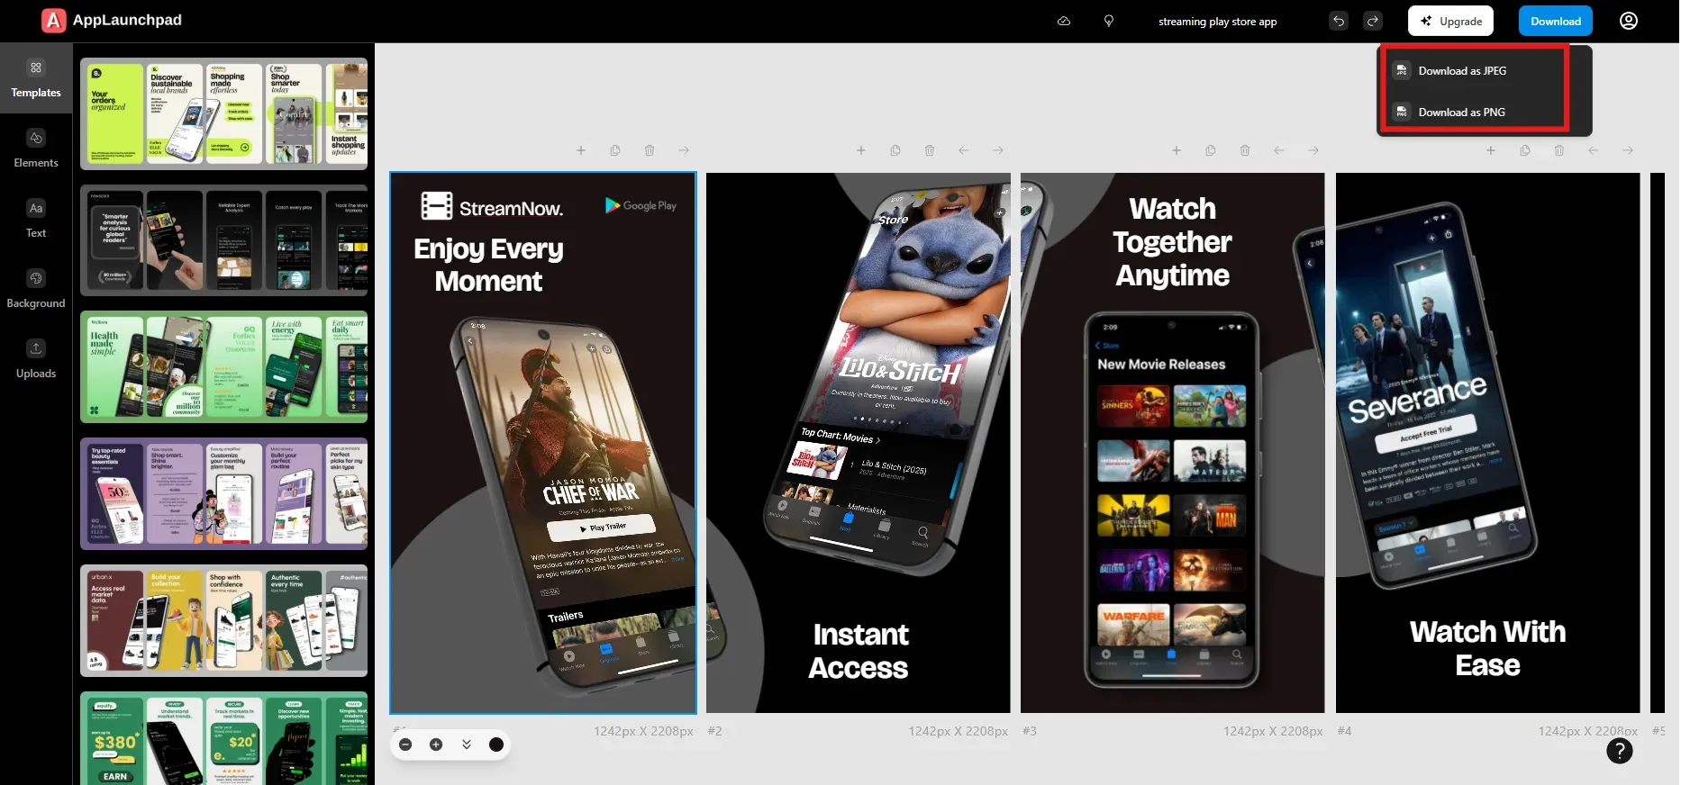Move screen #3 to the left
The width and height of the screenshot is (1681, 785).
click(x=1279, y=150)
